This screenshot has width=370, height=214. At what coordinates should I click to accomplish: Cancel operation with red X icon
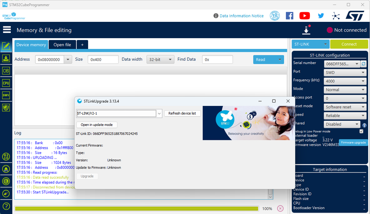280,208
